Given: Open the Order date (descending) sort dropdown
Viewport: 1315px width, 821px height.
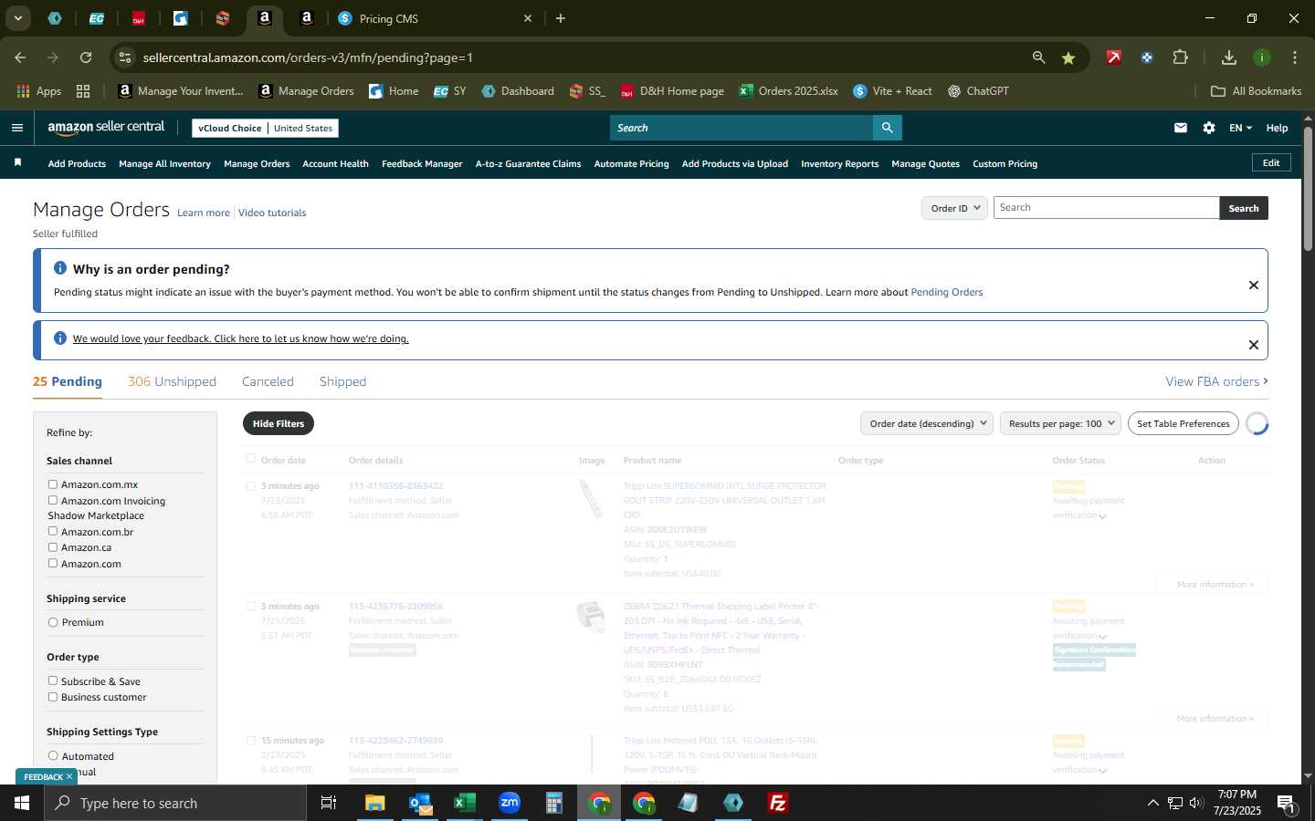Looking at the screenshot, I should 927,423.
